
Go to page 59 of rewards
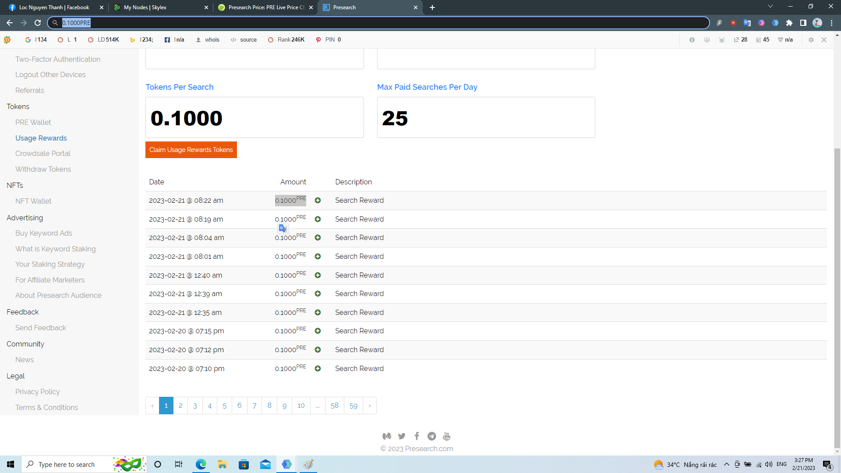tap(353, 406)
